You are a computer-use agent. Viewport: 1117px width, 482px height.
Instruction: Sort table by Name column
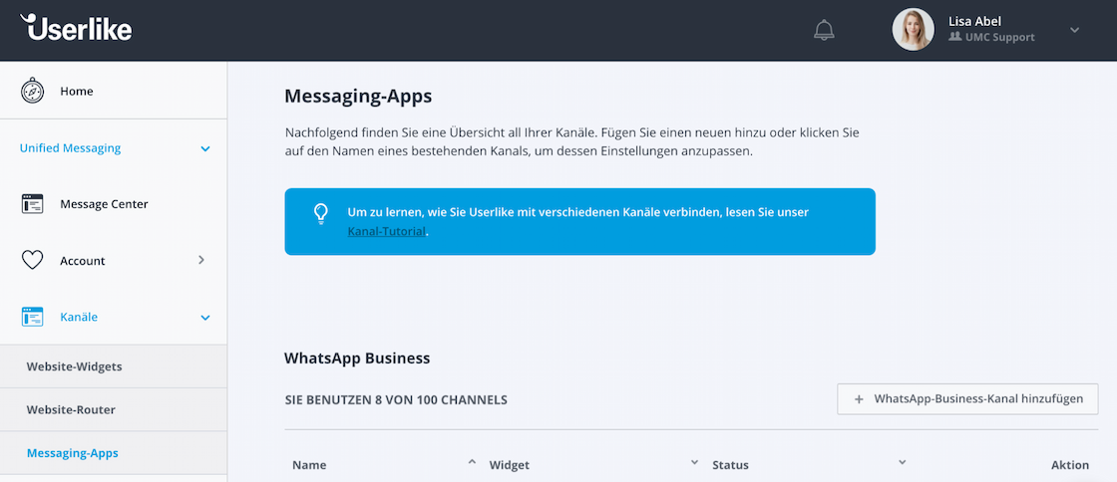[309, 465]
